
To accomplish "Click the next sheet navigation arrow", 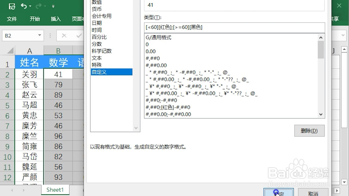I will (24, 191).
